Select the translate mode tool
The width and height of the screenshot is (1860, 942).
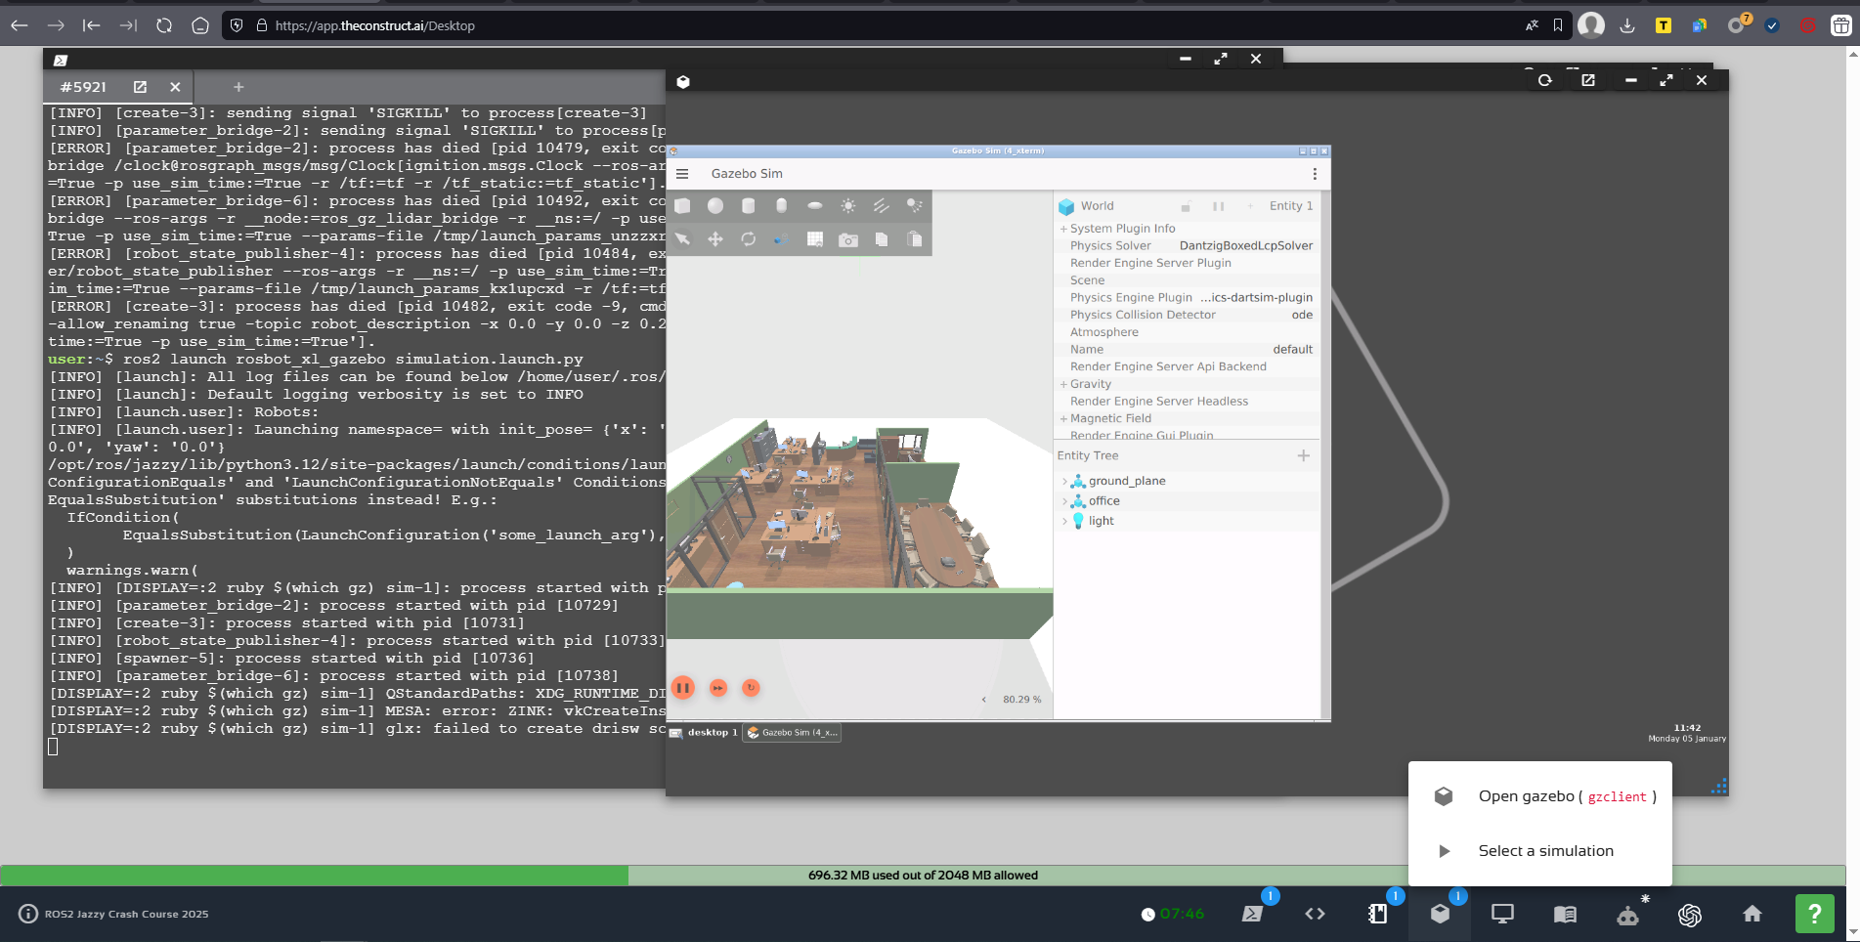(x=715, y=239)
